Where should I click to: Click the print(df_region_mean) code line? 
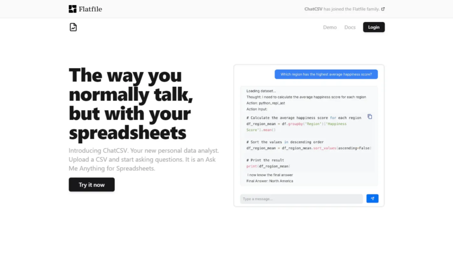pyautogui.click(x=268, y=166)
